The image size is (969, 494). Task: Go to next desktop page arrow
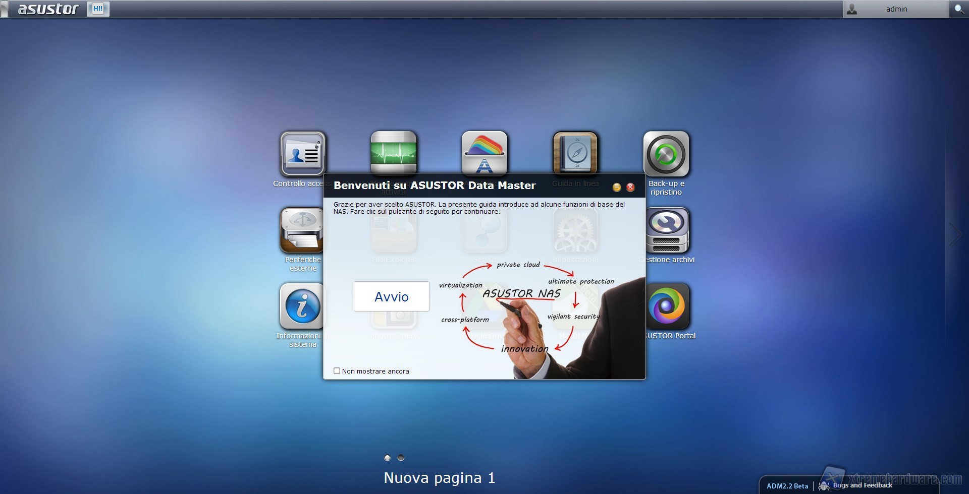point(954,234)
